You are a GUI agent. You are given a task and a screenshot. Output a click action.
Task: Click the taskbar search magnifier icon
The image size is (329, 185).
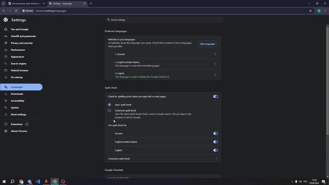click(x=12, y=181)
